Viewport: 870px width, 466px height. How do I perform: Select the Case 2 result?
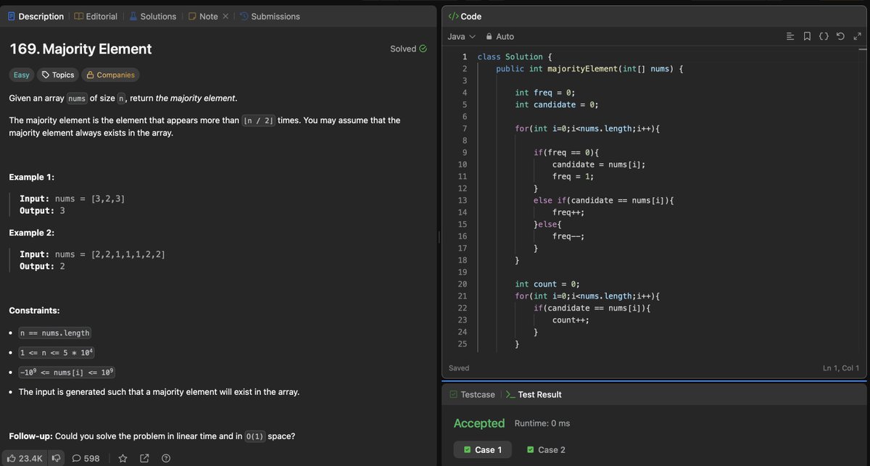[546, 449]
